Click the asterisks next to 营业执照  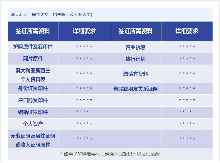[x=187, y=46]
